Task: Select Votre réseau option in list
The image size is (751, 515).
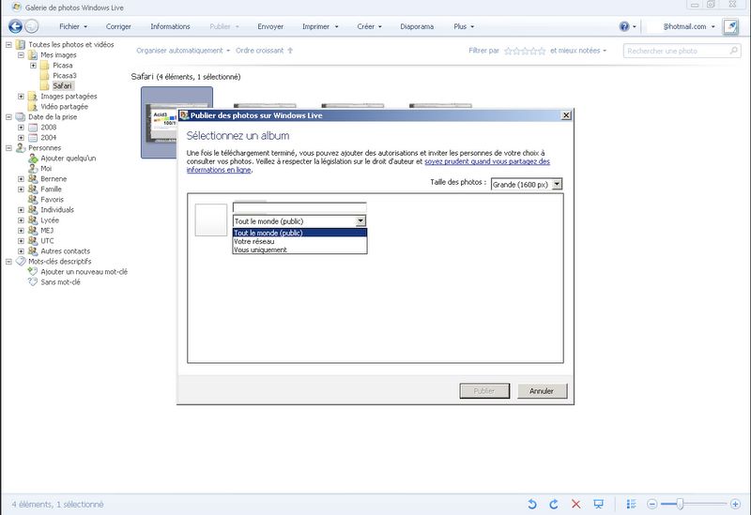Action: (x=299, y=242)
